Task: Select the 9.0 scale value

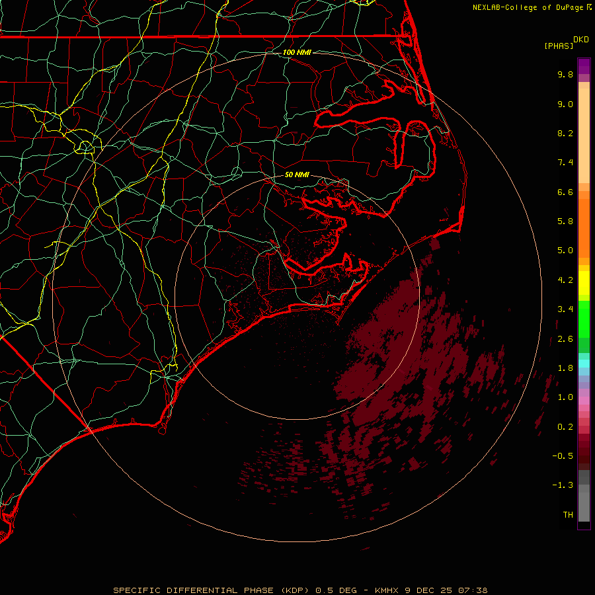Action: (565, 104)
